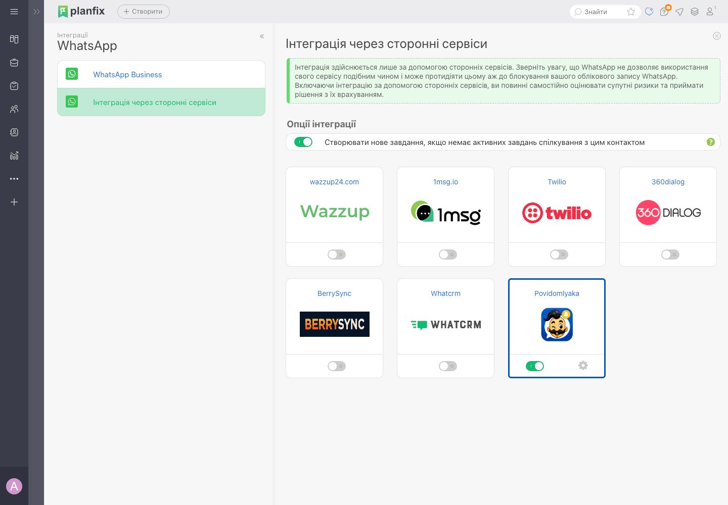Open the Twilio link
This screenshot has width=728, height=505.
[557, 182]
